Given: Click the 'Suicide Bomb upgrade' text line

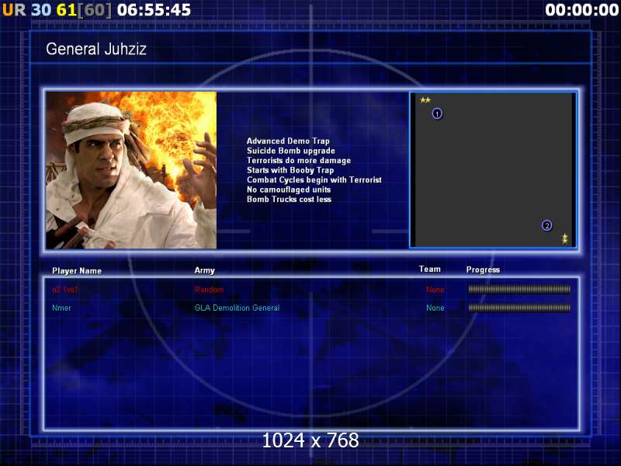Looking at the screenshot, I should 290,151.
